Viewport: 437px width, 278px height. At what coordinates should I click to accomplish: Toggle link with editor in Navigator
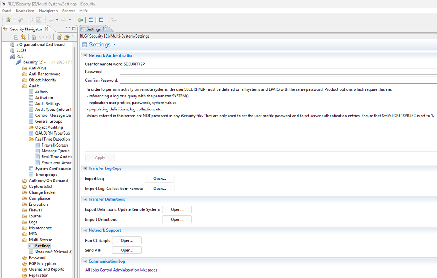pyautogui.click(x=23, y=37)
